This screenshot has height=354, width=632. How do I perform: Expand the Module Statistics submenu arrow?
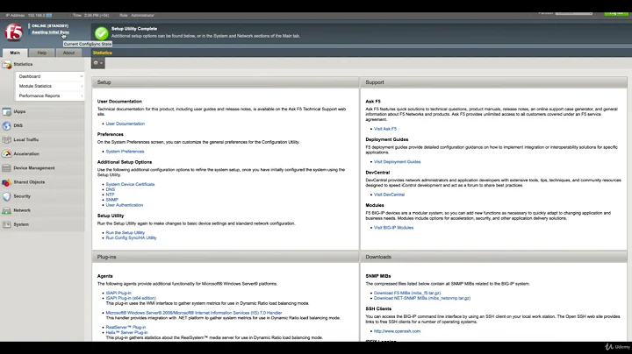click(82, 86)
